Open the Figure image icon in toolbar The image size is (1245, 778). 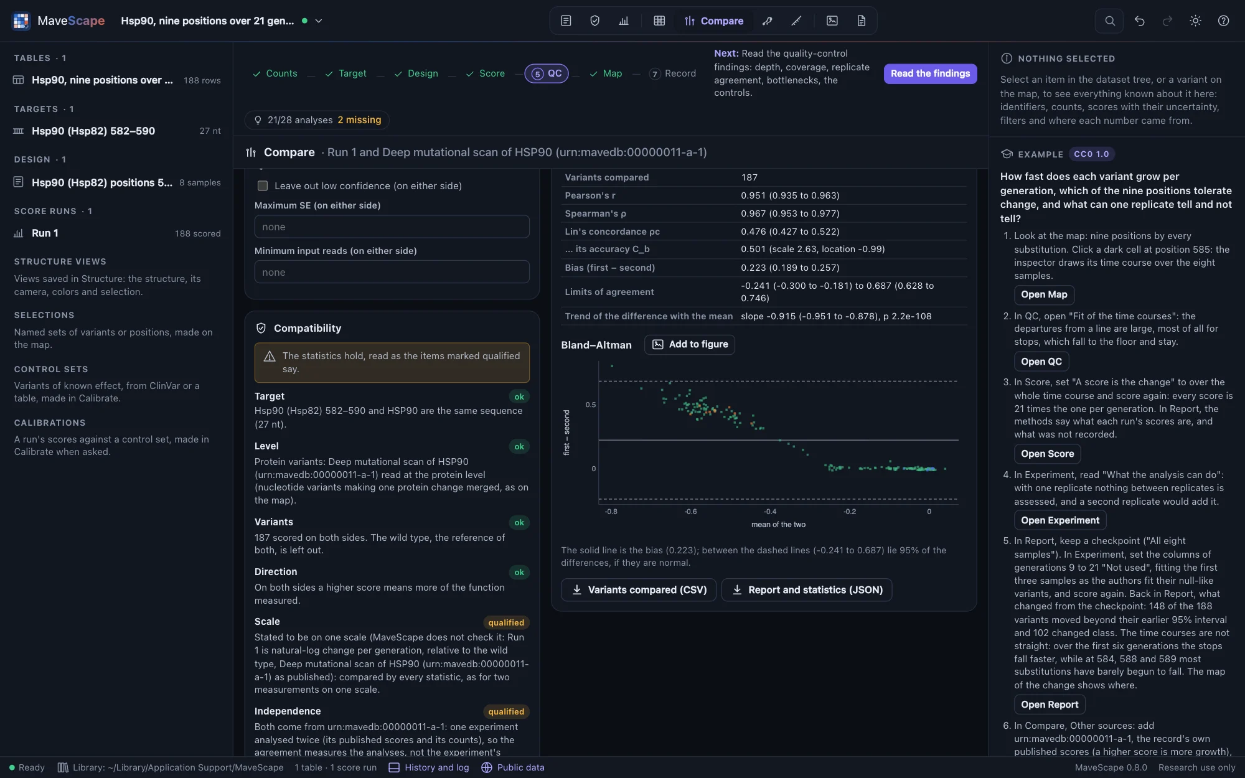(x=832, y=21)
